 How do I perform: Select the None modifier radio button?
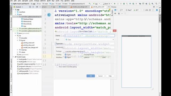[65, 57]
